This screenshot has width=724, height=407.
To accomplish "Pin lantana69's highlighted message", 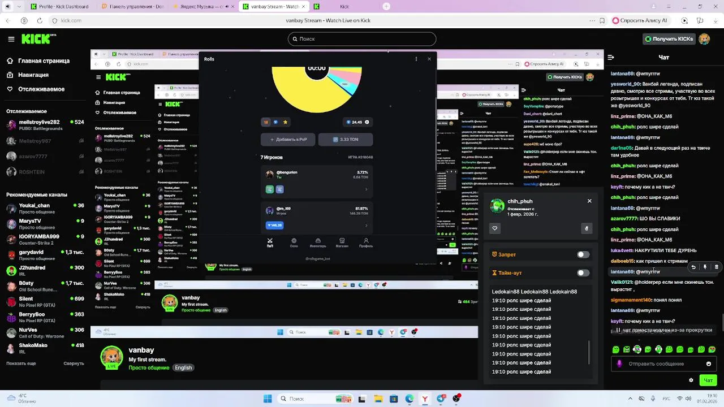I will tap(705, 267).
